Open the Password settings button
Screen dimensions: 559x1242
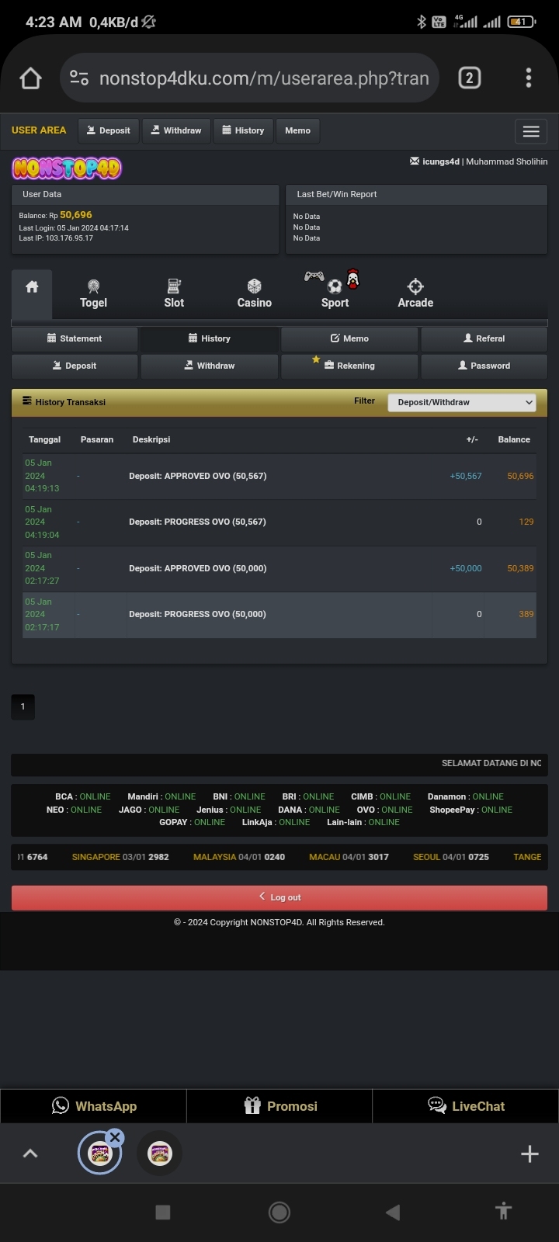pyautogui.click(x=484, y=366)
